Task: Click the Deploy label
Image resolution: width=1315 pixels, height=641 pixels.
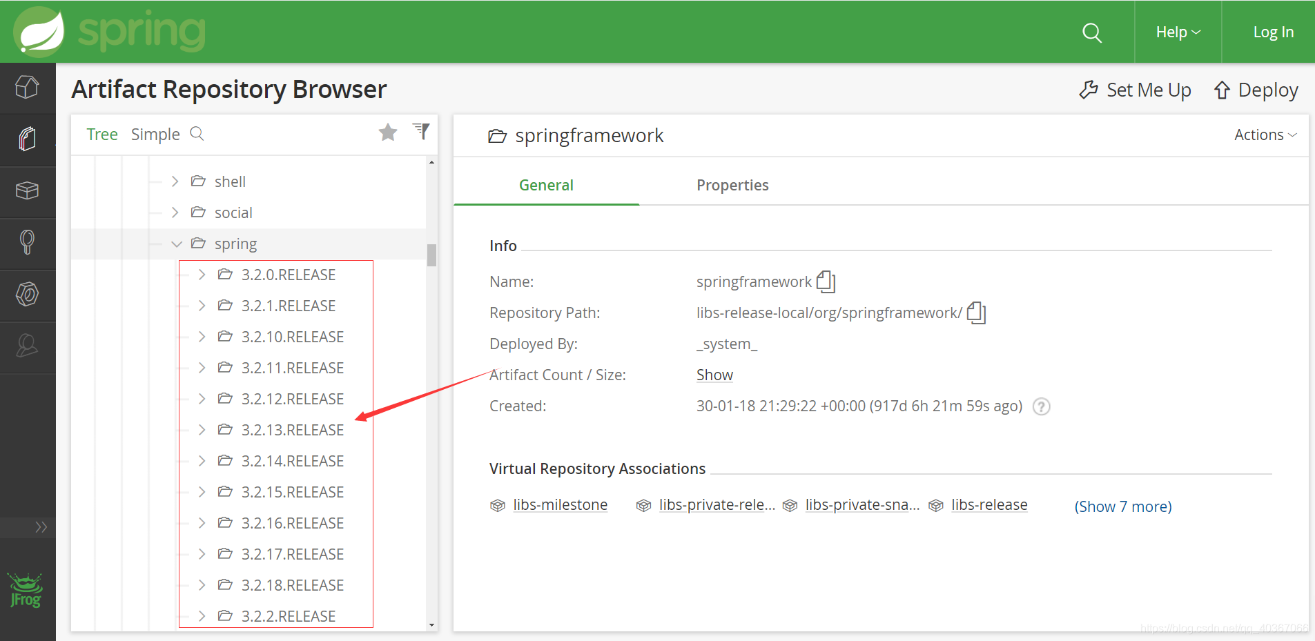Action: pyautogui.click(x=1268, y=90)
